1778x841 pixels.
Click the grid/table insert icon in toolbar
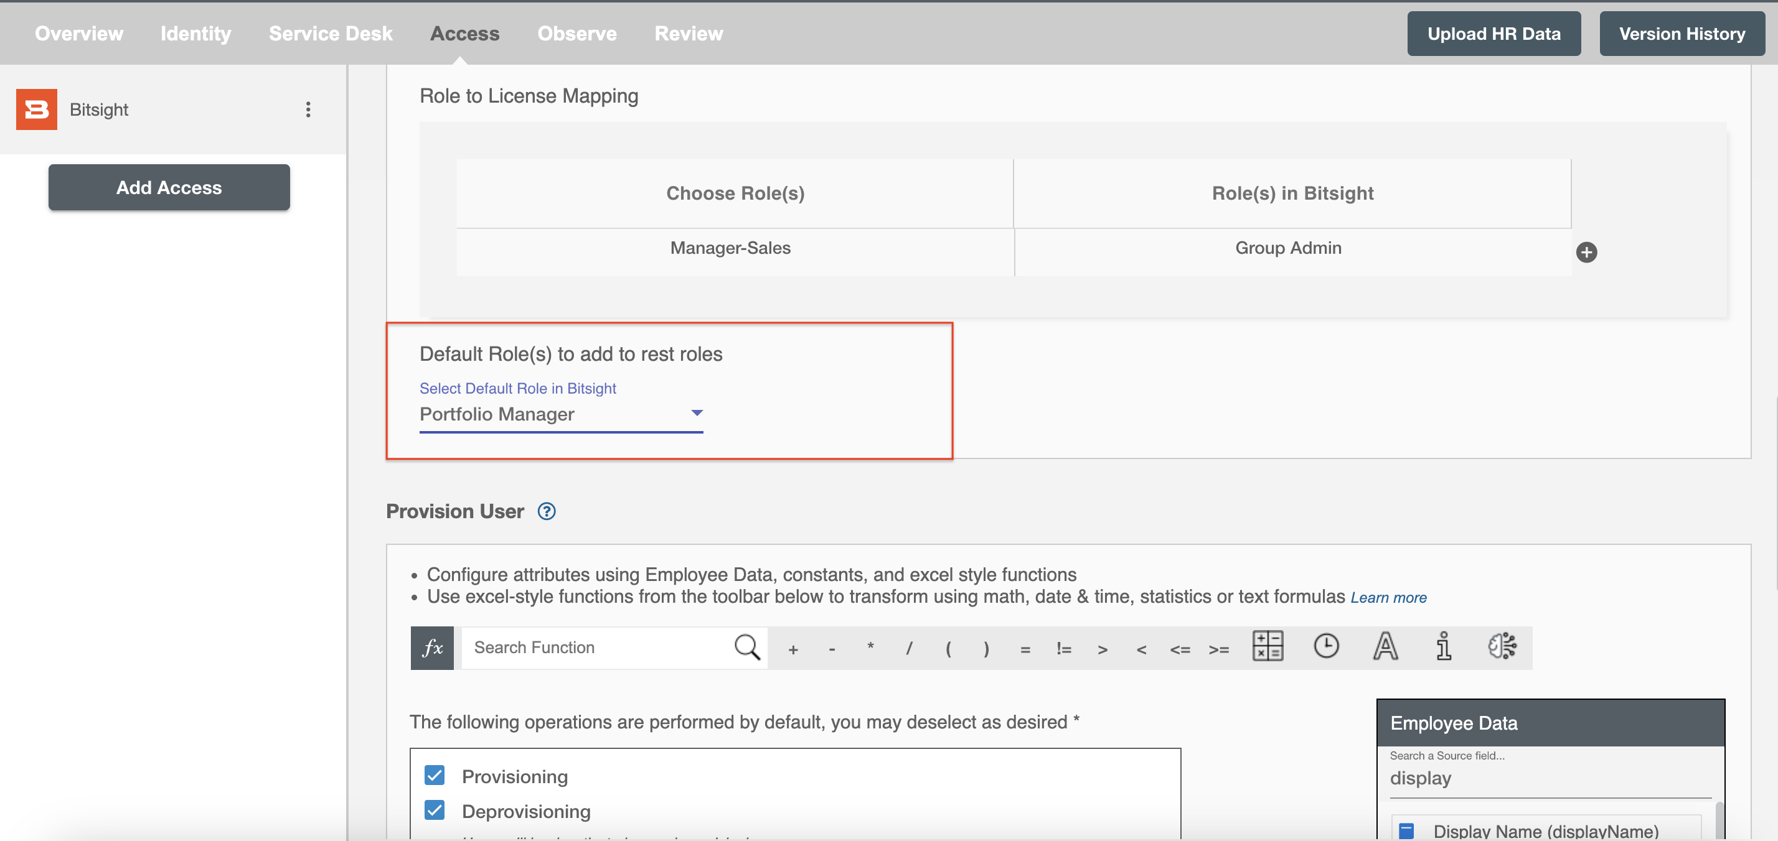tap(1267, 647)
